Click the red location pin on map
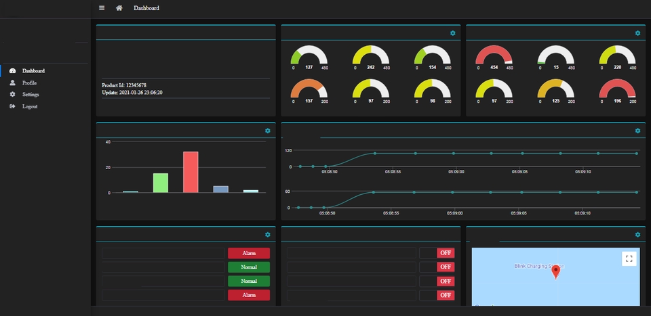 click(x=555, y=272)
